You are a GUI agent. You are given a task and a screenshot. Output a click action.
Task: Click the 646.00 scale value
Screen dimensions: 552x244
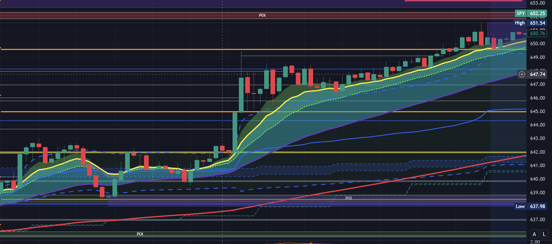[x=538, y=98]
